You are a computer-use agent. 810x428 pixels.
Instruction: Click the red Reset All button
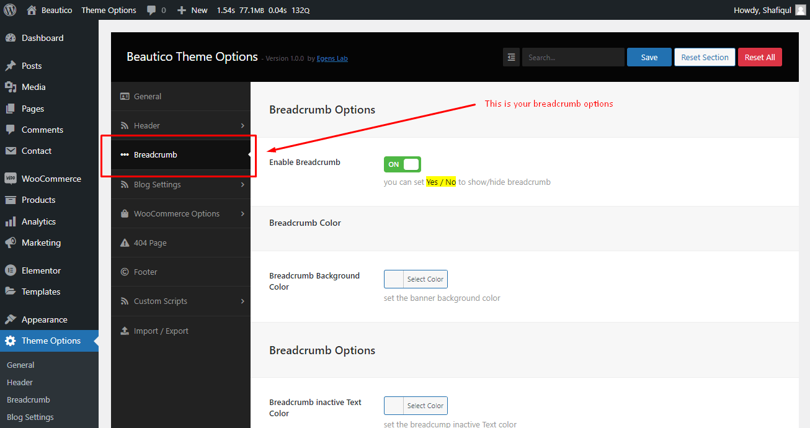760,57
